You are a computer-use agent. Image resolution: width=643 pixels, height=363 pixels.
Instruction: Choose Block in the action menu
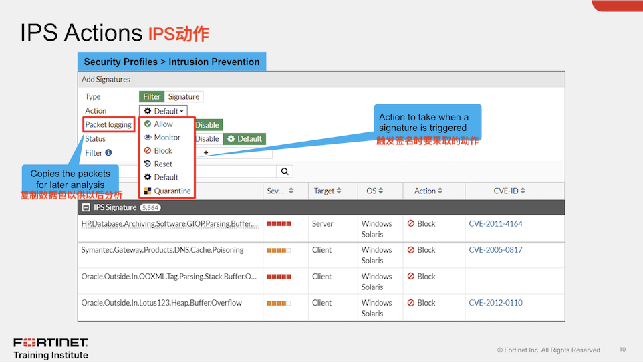tap(163, 150)
